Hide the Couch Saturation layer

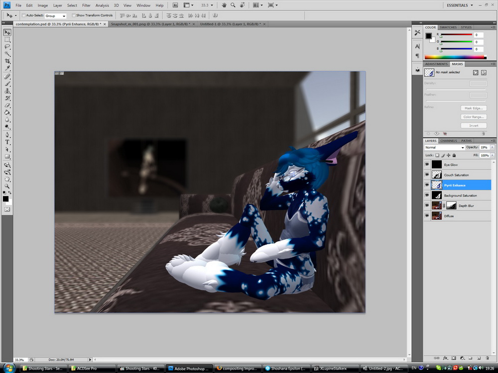[427, 175]
